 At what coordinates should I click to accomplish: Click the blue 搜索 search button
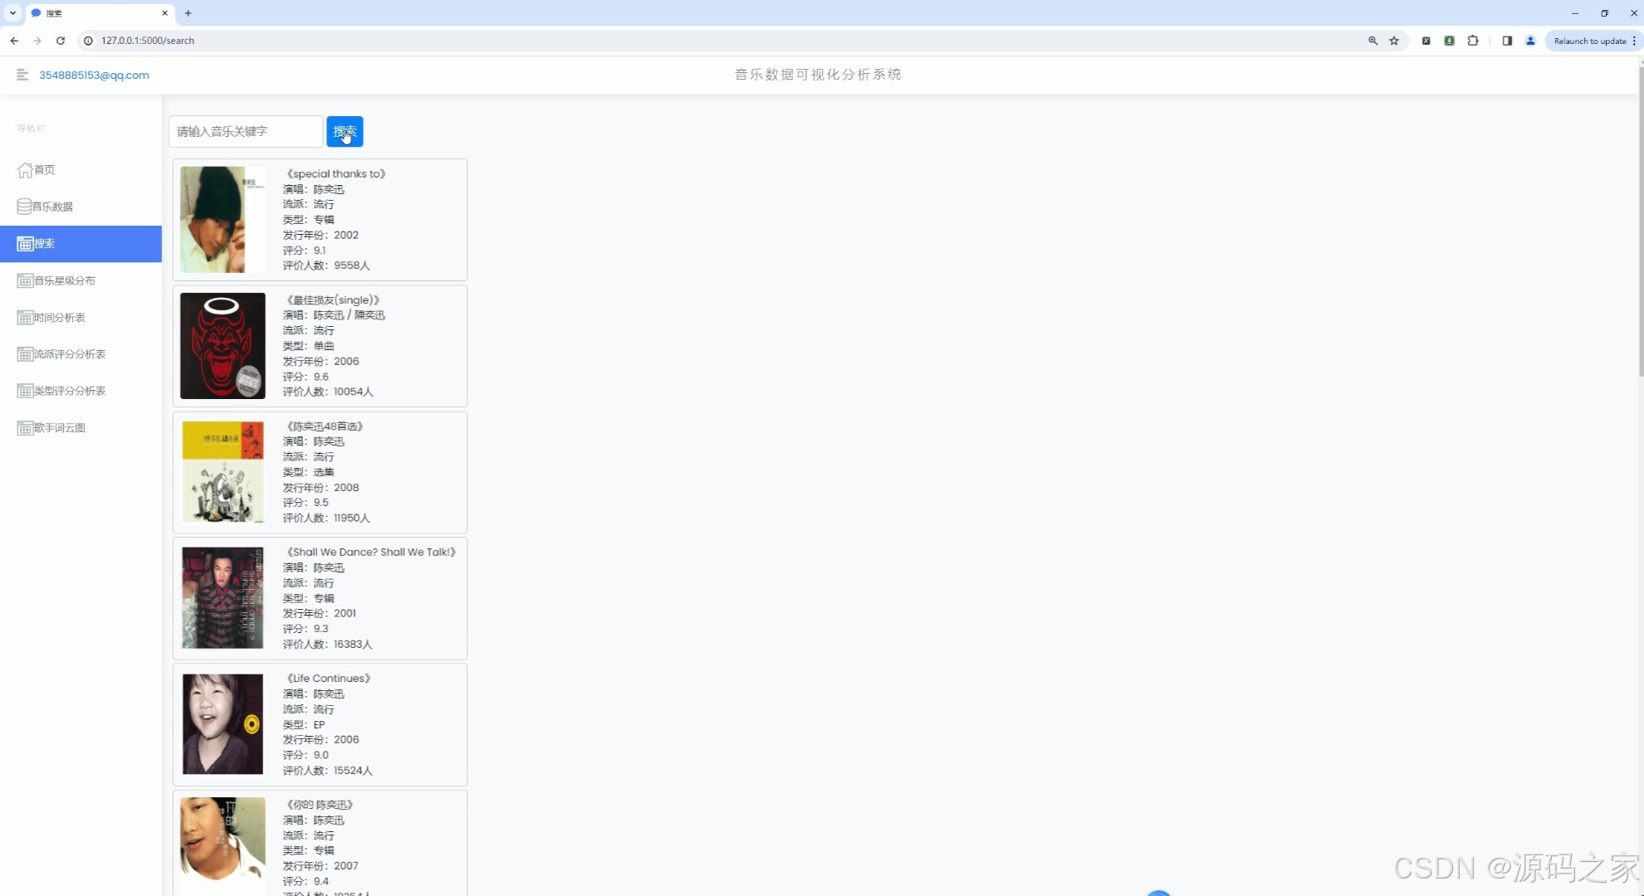345,131
